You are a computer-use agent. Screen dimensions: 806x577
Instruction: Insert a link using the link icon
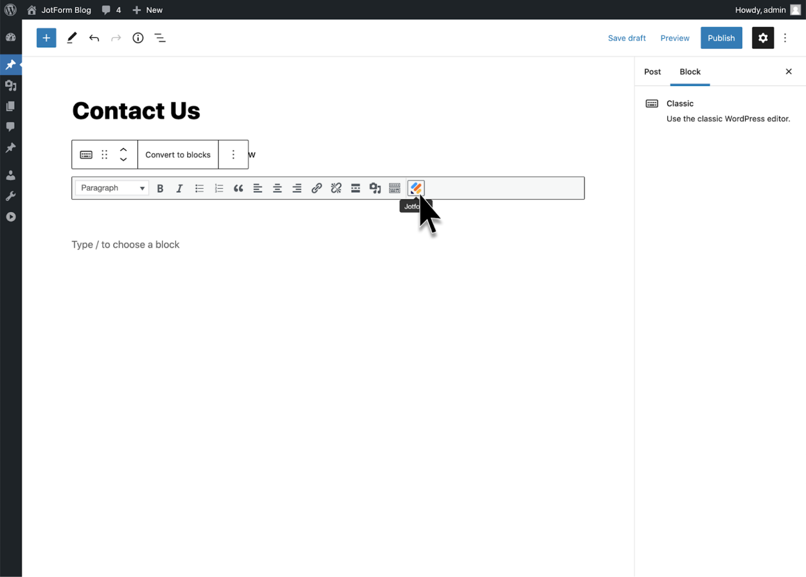click(x=316, y=188)
